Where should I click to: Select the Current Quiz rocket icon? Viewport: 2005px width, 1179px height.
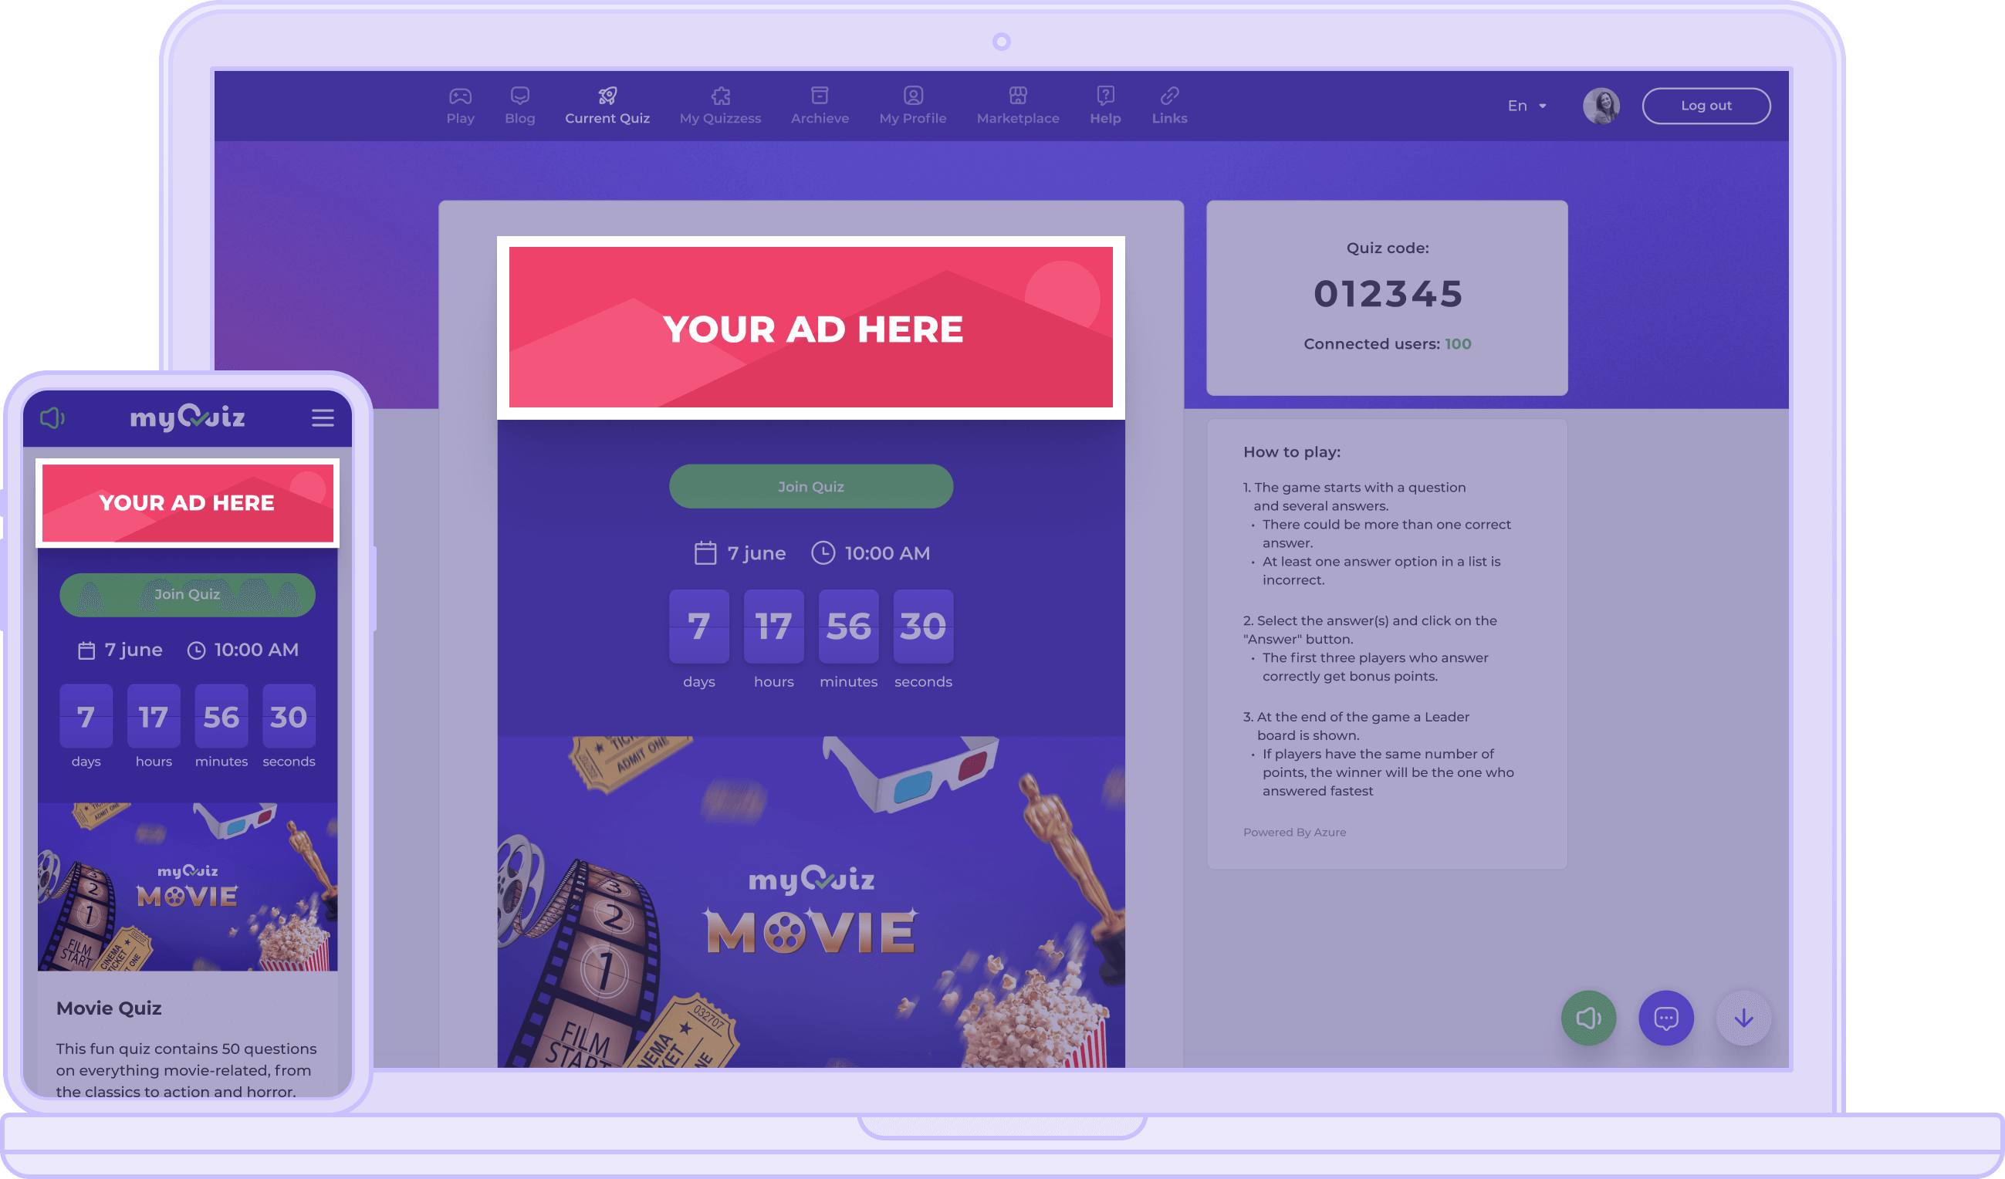(x=607, y=96)
